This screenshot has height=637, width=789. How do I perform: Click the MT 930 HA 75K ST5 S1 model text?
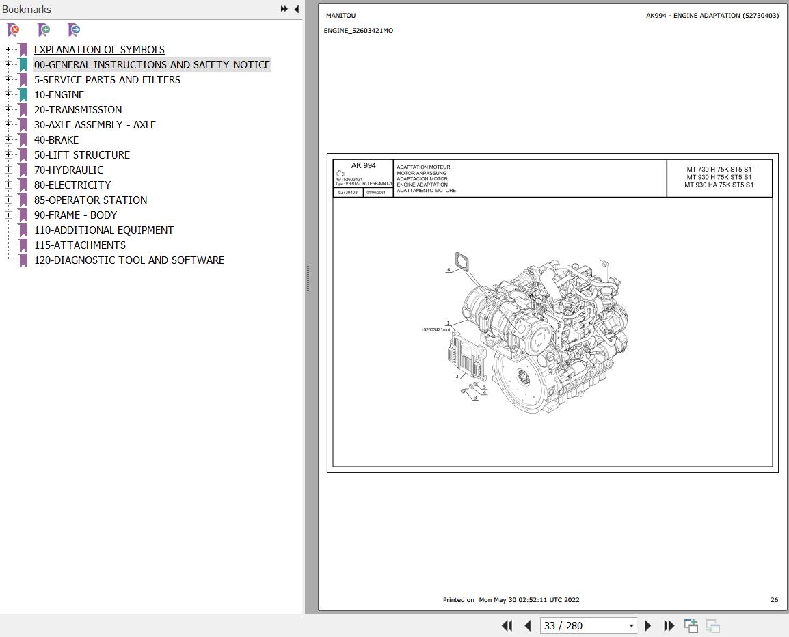point(719,185)
